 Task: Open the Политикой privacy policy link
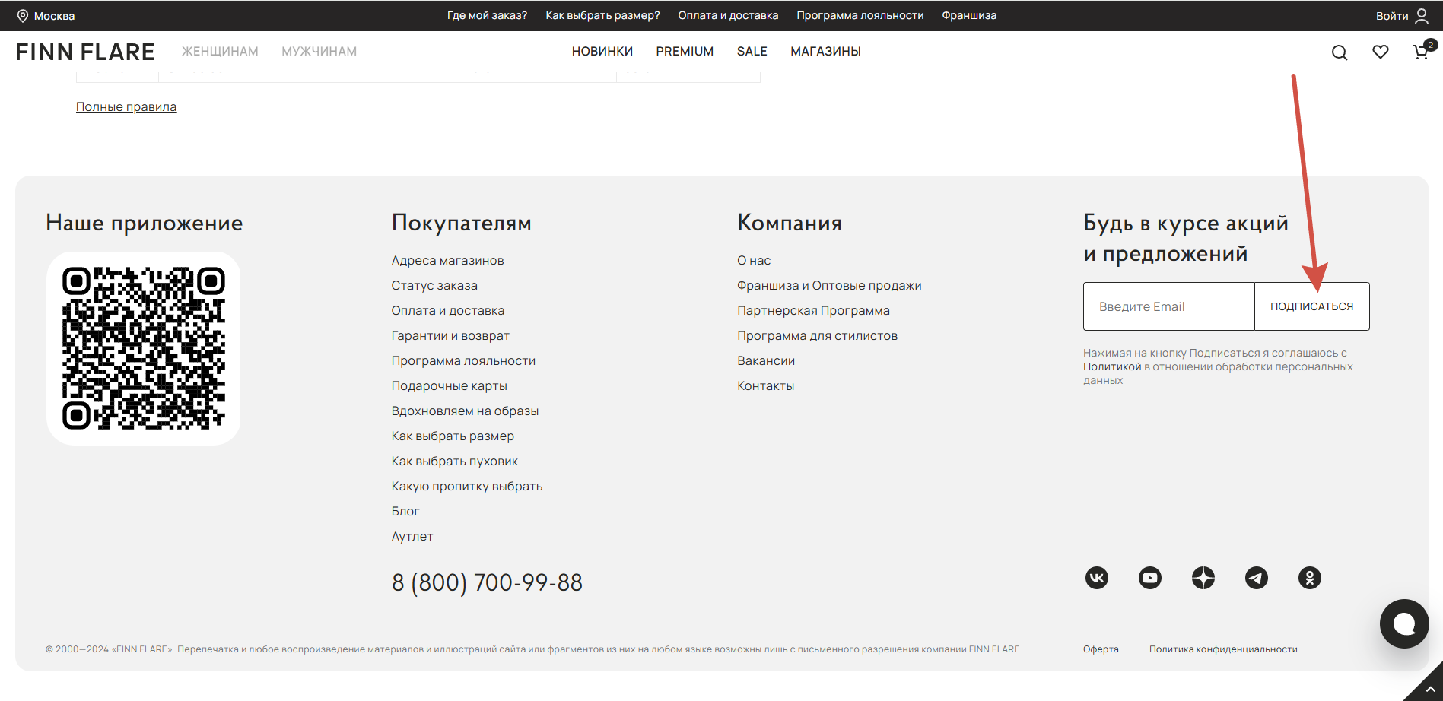1112,366
